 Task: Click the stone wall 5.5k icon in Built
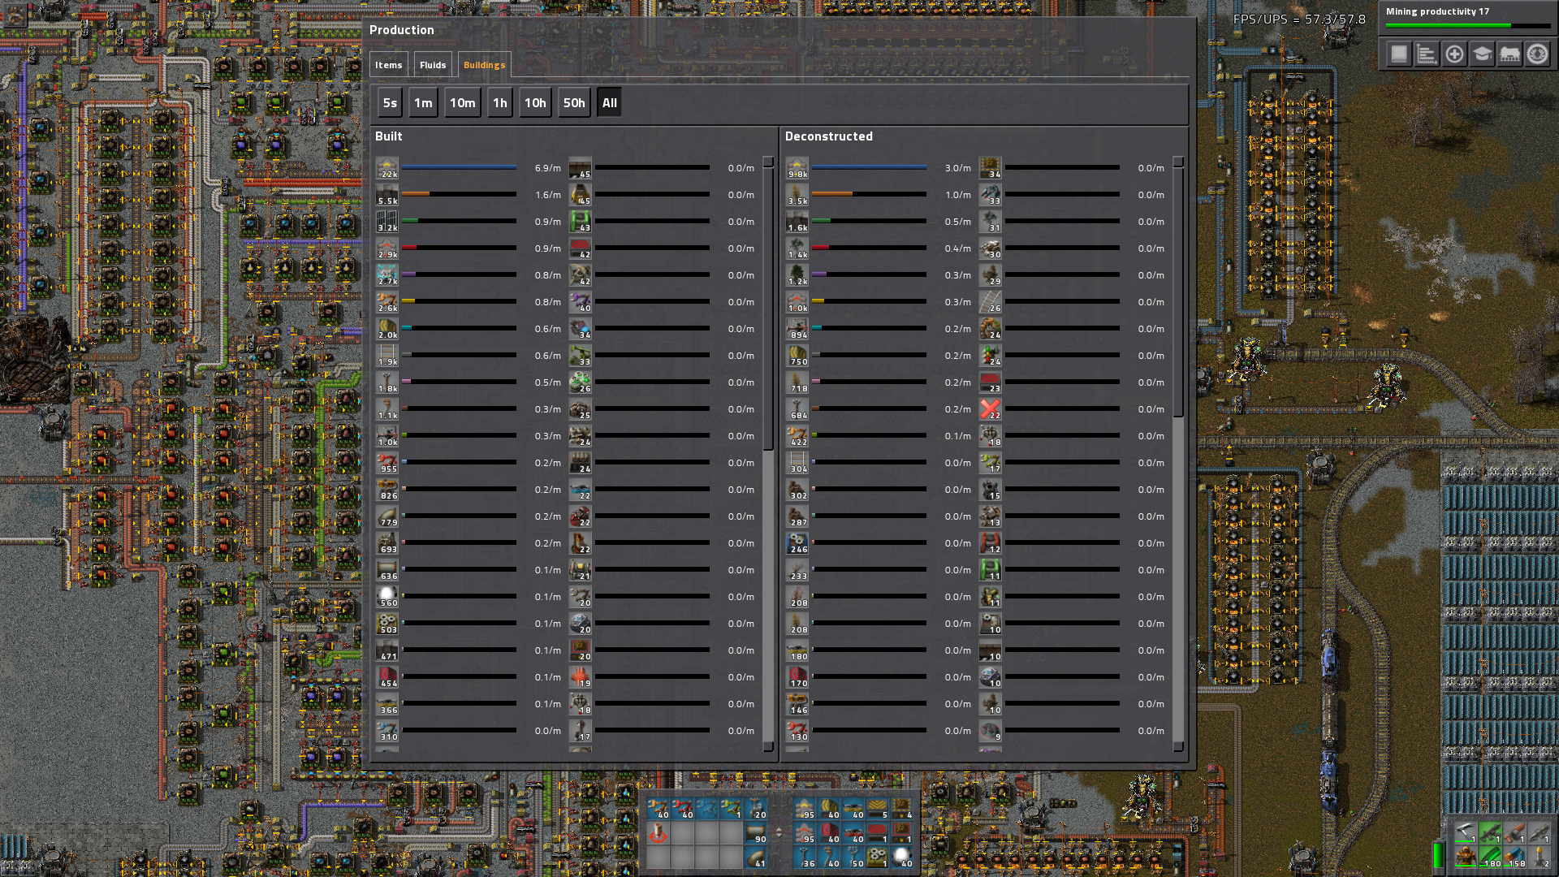point(387,195)
